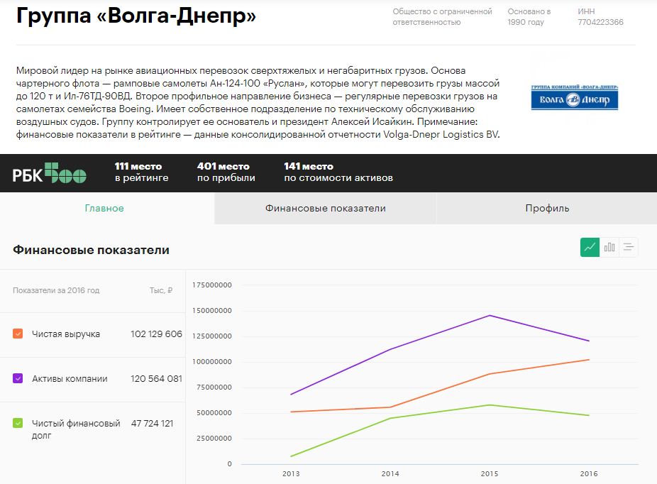
Task: Click the ИНН number 7704223366
Action: pyautogui.click(x=600, y=22)
